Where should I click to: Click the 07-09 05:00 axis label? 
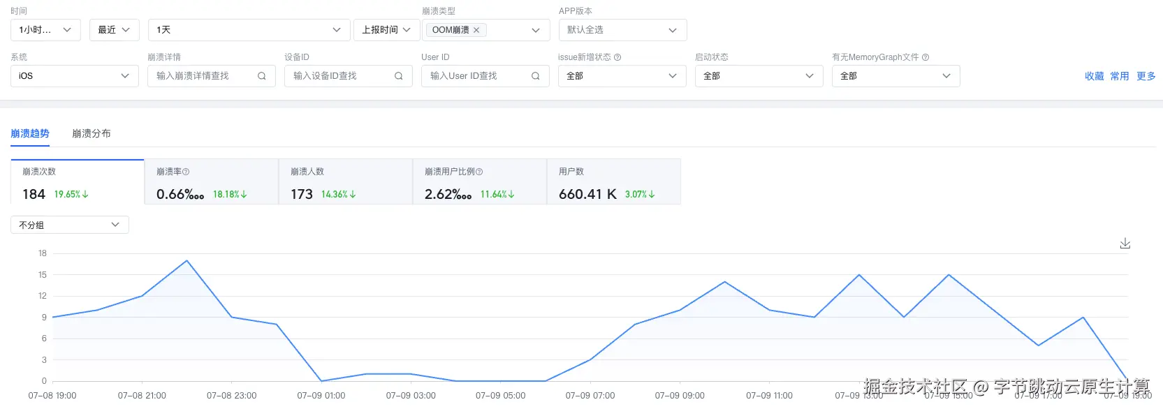501,396
